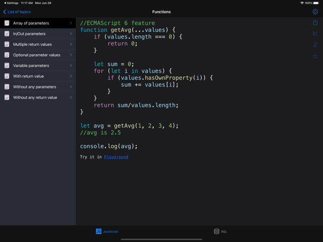Go back to List of topics
This screenshot has width=323, height=242.
pos(18,12)
